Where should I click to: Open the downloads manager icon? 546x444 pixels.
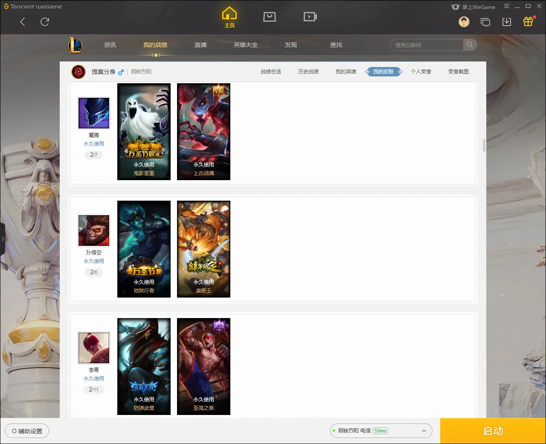[507, 22]
